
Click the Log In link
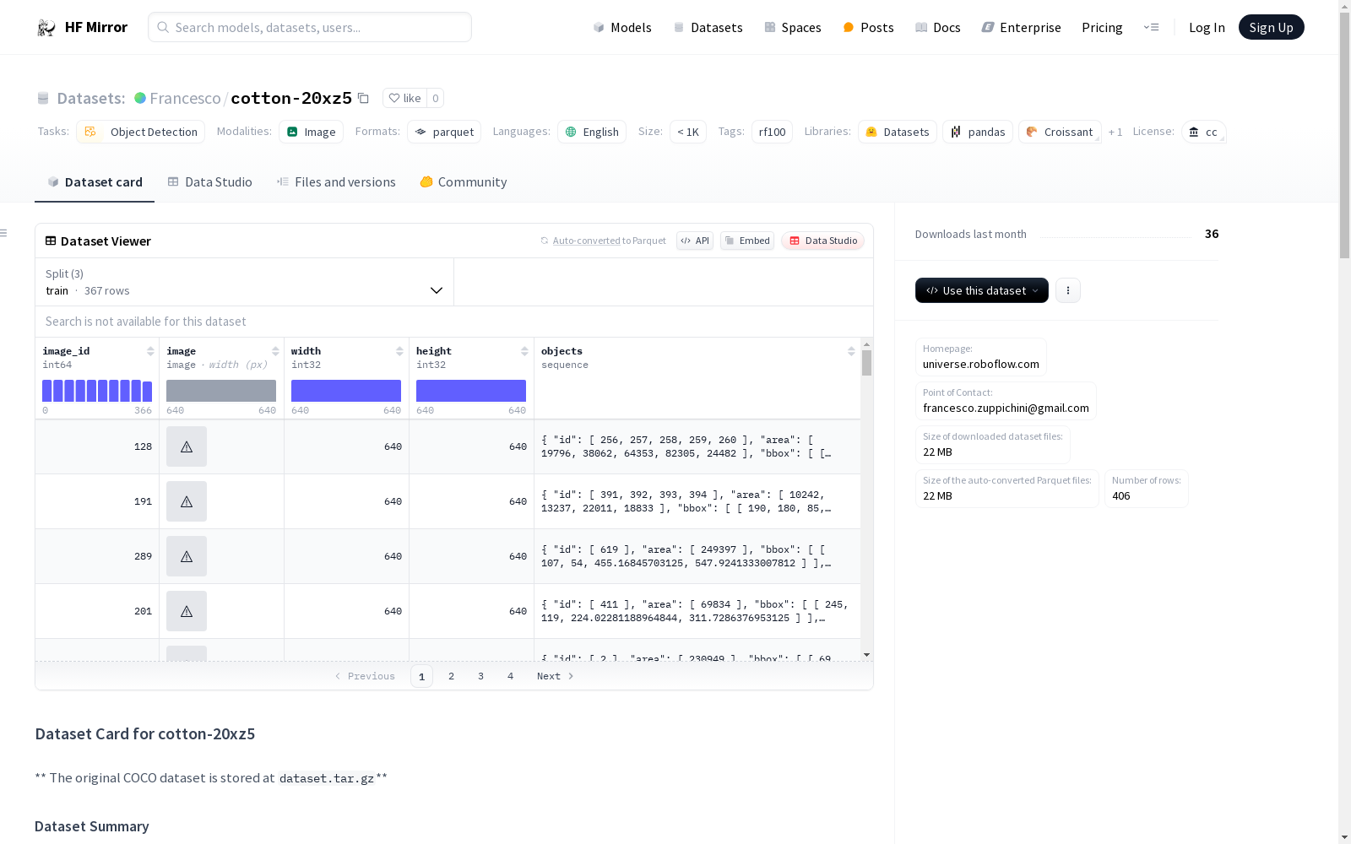point(1207,27)
